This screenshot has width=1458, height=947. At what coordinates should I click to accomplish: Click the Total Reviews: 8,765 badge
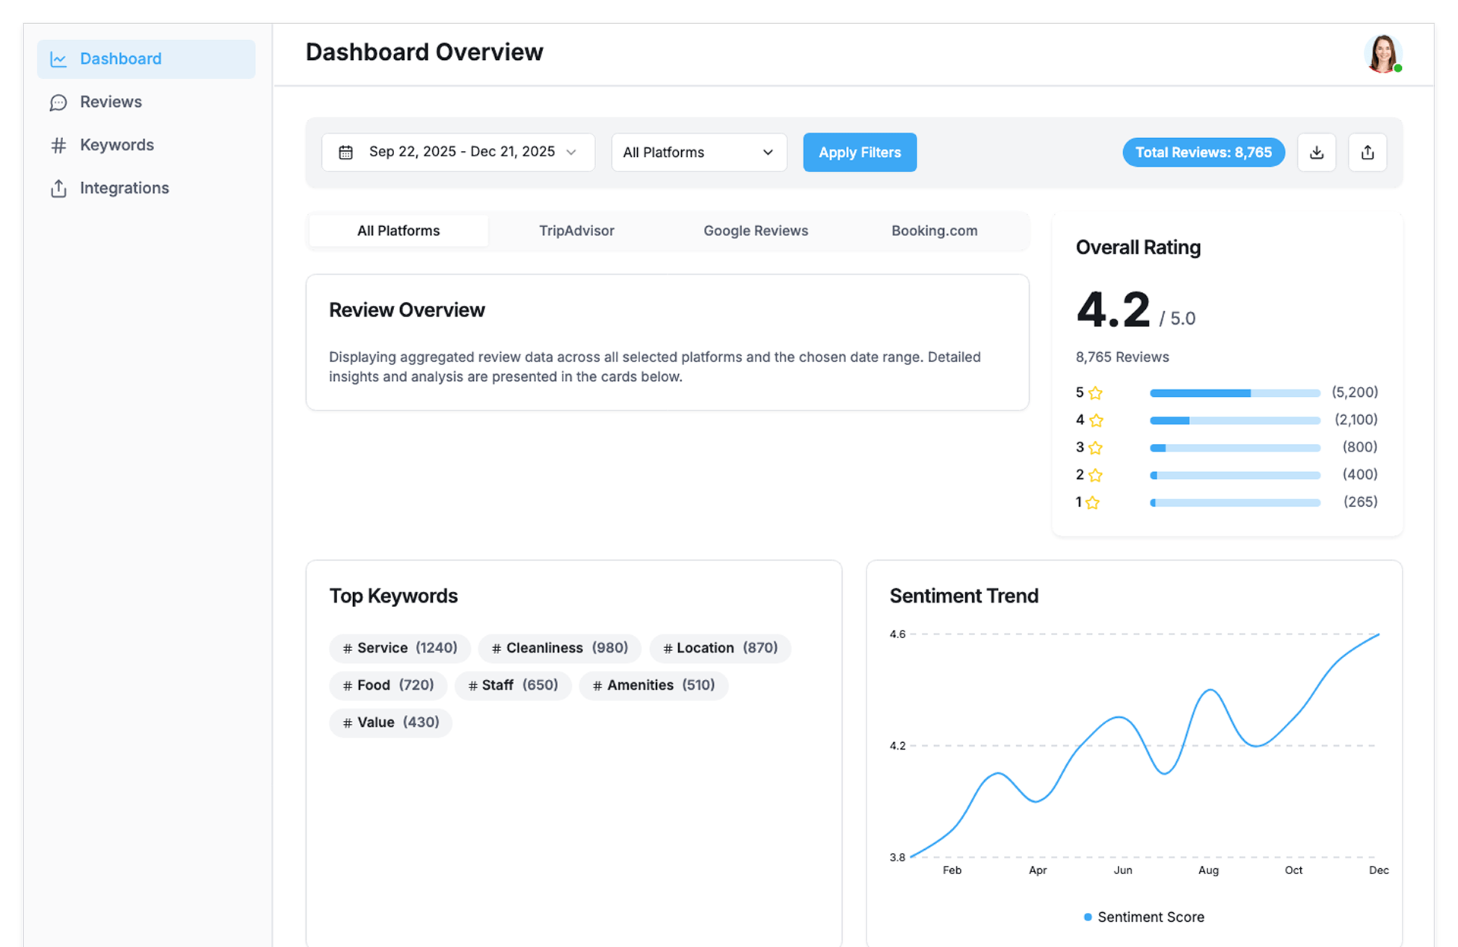(1203, 153)
